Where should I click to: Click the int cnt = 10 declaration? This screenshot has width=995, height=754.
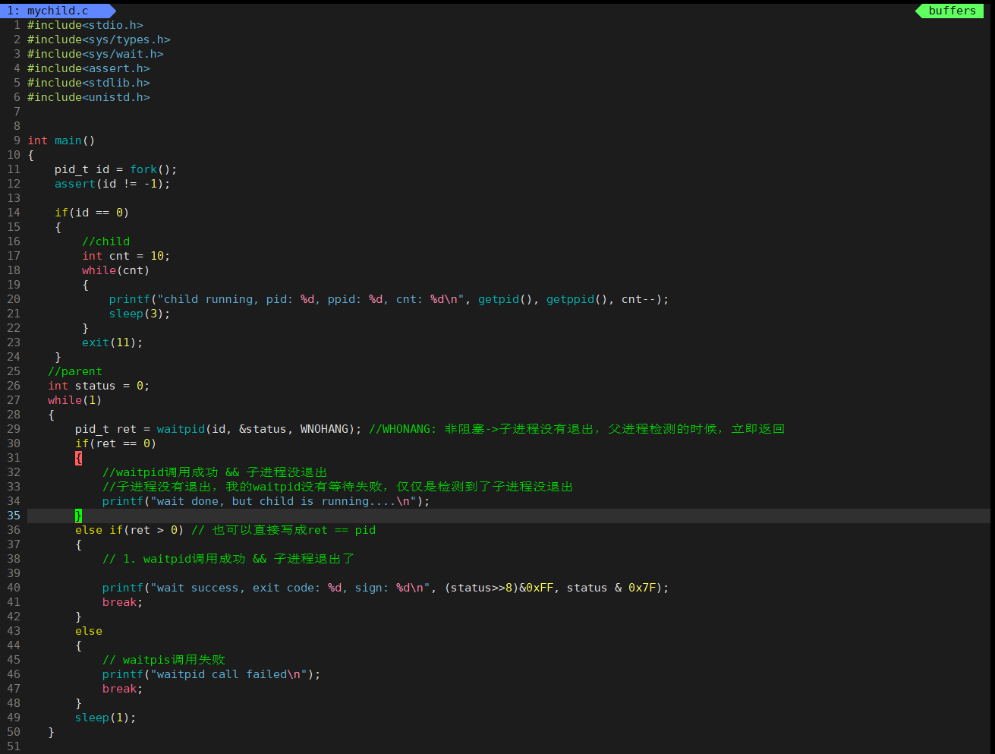pyautogui.click(x=126, y=256)
